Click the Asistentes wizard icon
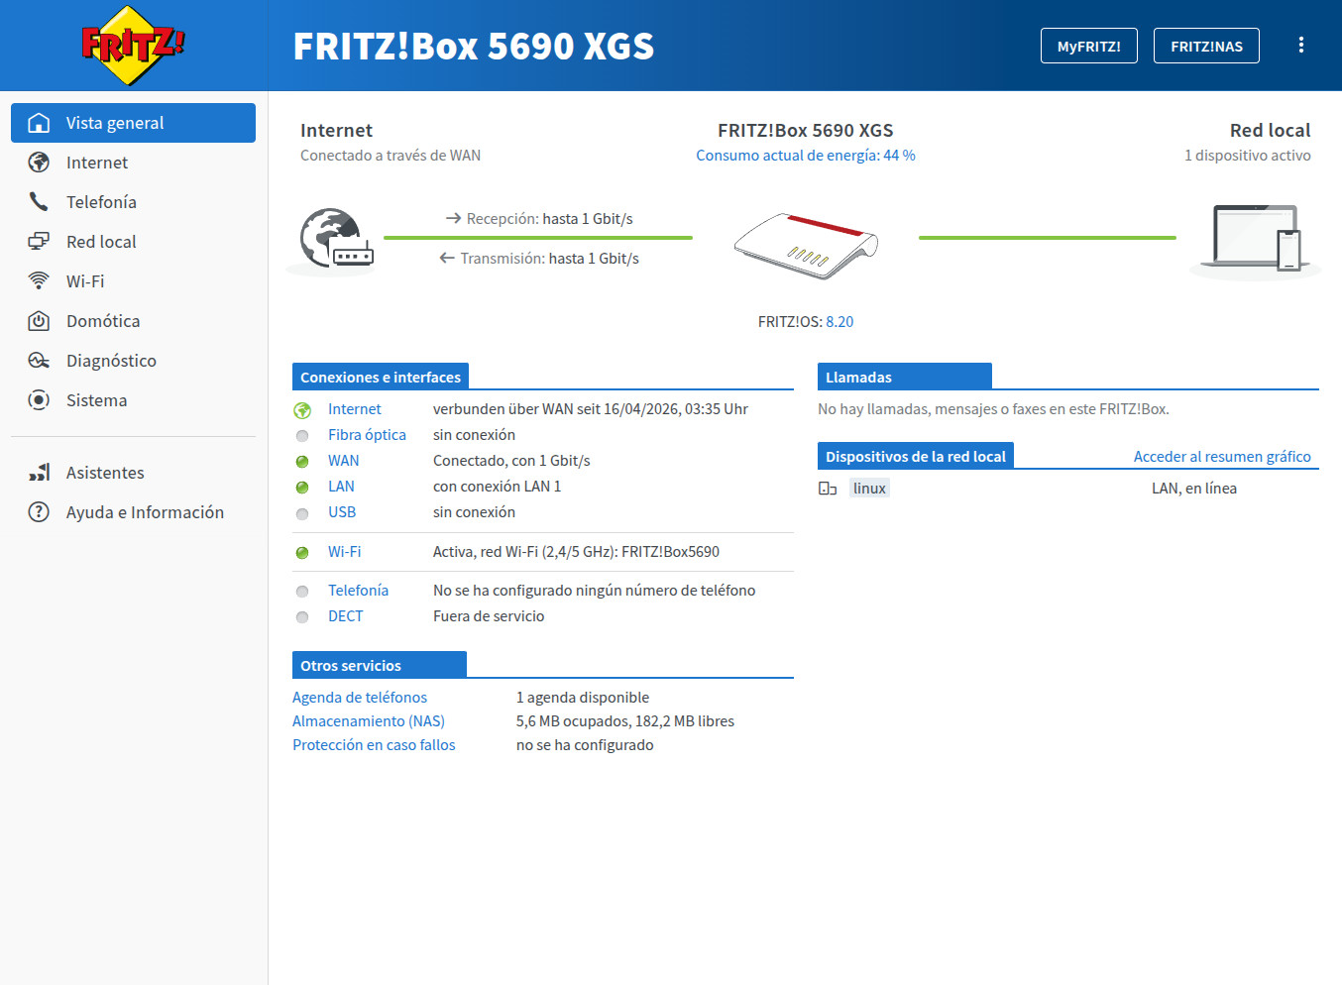Image resolution: width=1342 pixels, height=985 pixels. [39, 473]
